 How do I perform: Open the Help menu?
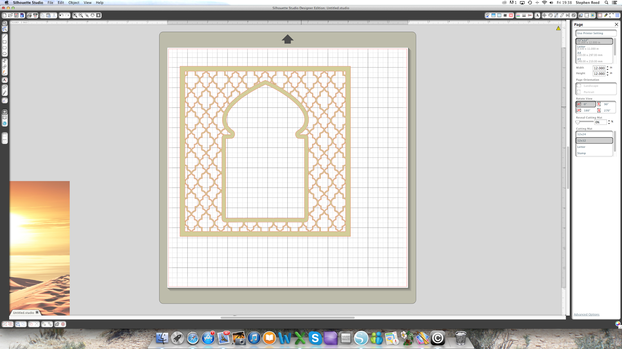(x=100, y=3)
